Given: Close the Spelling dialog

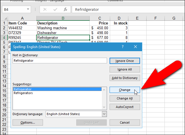Looking at the screenshot, I should coord(135,47).
